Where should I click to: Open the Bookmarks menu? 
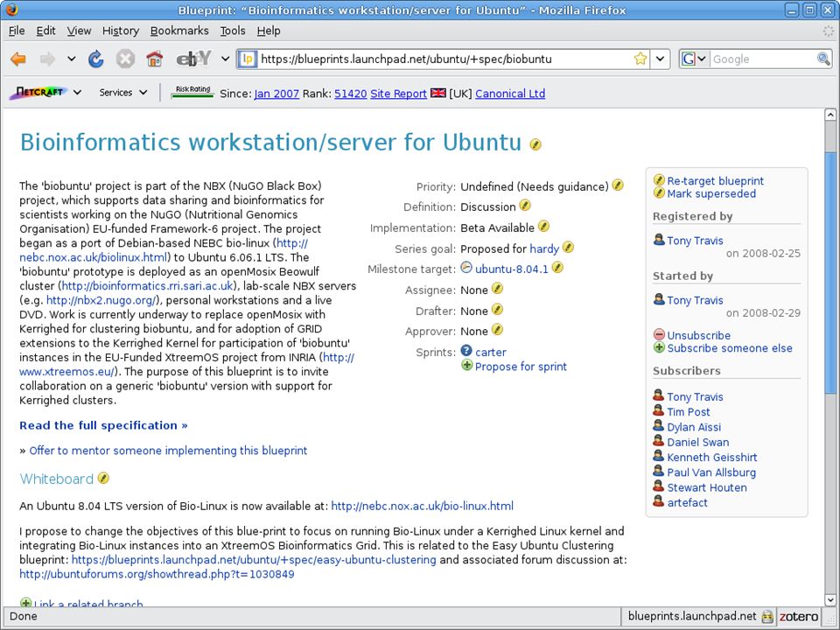click(x=179, y=31)
